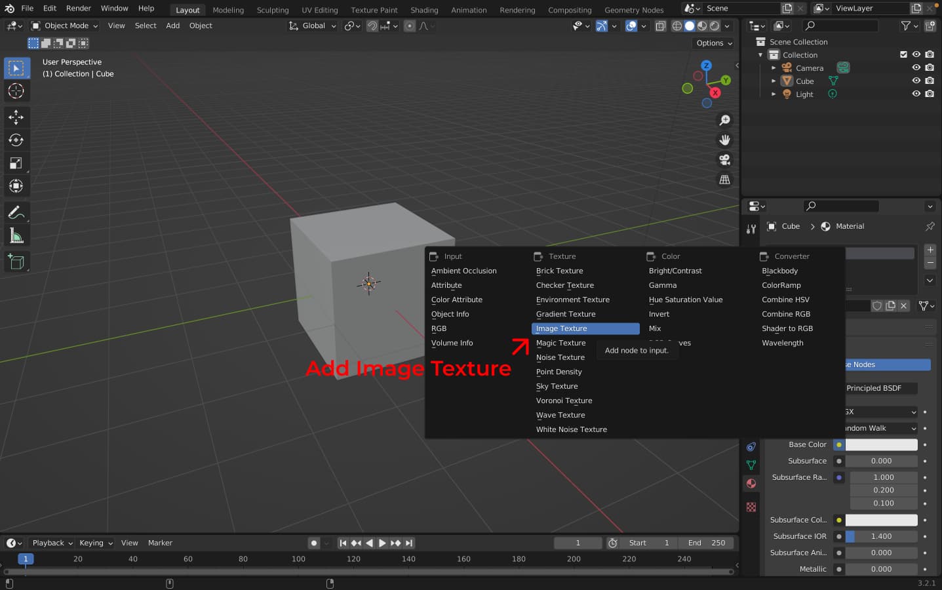Uncheck the Collection exclude checkbox
Screen dimensions: 942x590
pyautogui.click(x=903, y=54)
